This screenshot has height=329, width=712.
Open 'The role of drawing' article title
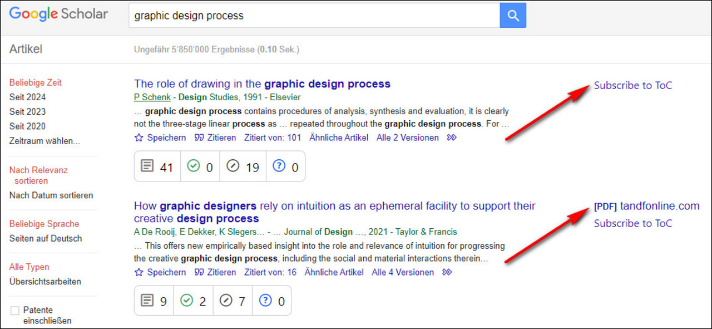click(262, 84)
